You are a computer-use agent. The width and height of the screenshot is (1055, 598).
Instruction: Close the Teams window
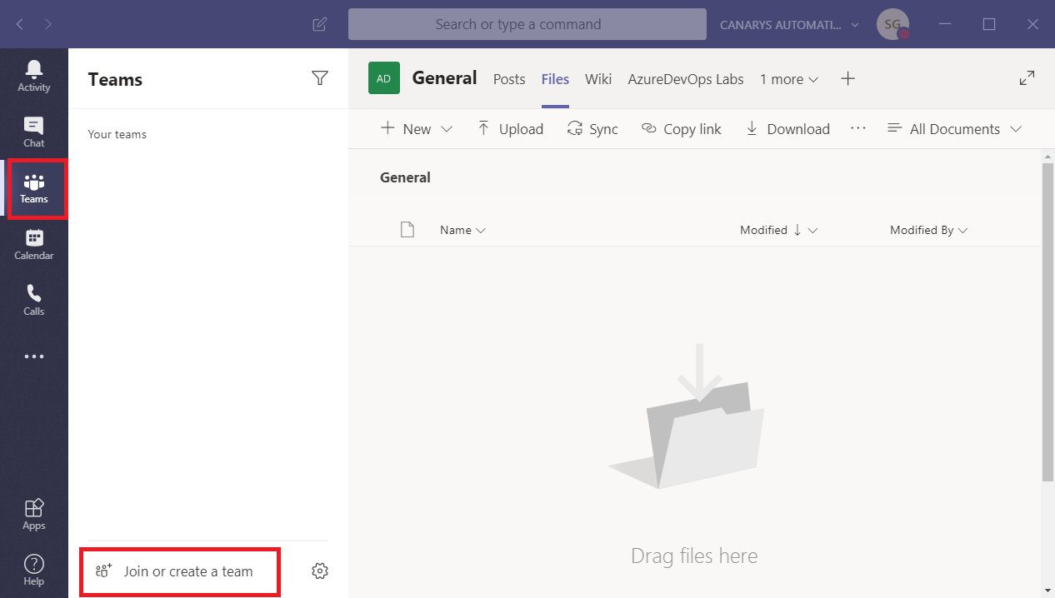click(1033, 24)
